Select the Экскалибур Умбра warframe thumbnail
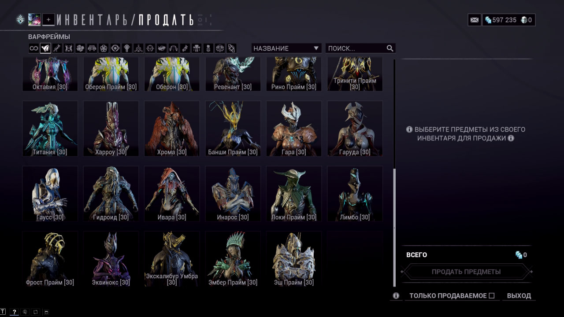 coord(172,259)
